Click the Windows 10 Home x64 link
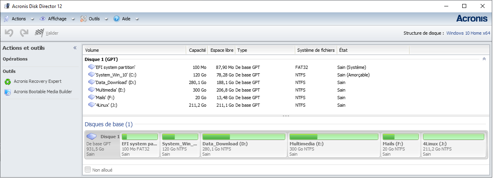This screenshot has width=493, height=178. tap(468, 33)
